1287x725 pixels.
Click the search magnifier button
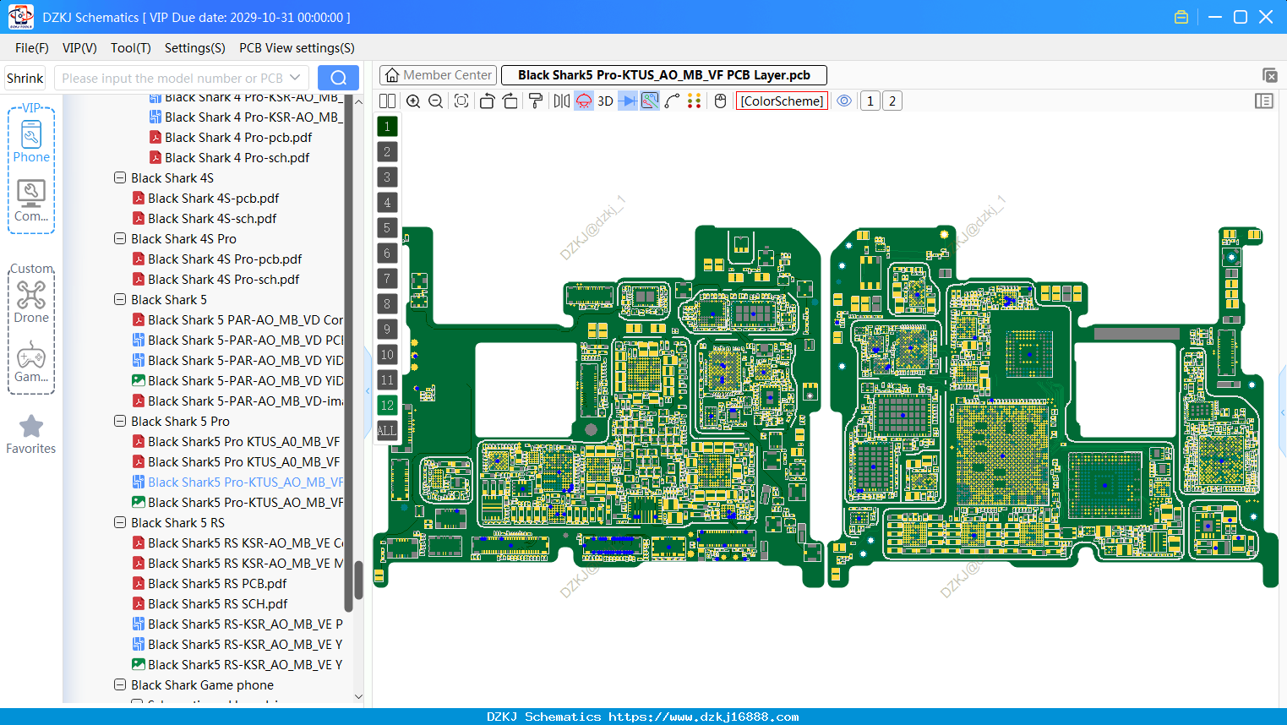point(338,78)
